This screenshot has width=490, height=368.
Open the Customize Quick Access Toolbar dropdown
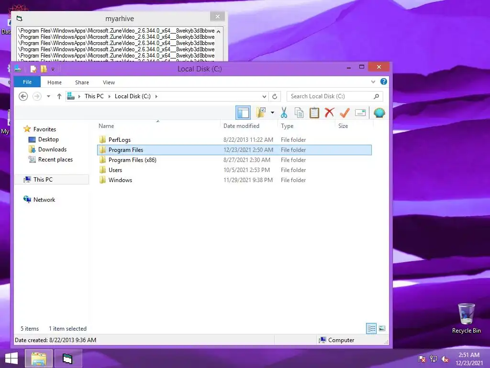point(53,69)
